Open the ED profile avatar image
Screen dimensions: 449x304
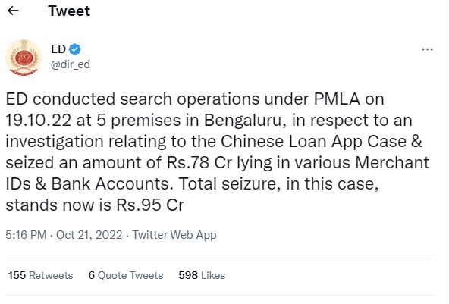point(24,58)
